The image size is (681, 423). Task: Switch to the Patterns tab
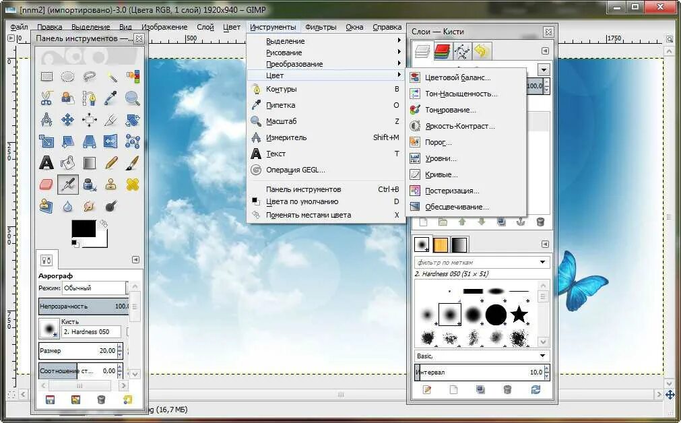[x=441, y=245]
